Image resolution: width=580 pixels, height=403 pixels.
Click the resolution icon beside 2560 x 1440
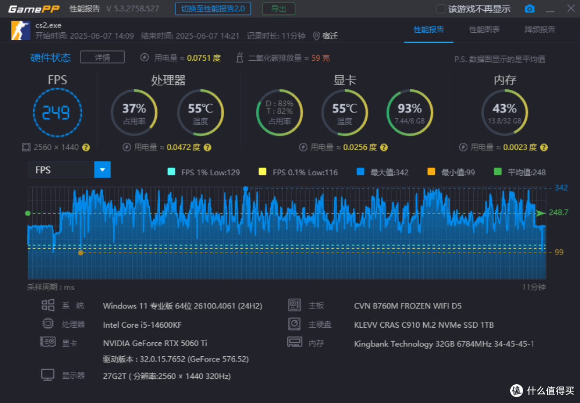click(x=26, y=147)
